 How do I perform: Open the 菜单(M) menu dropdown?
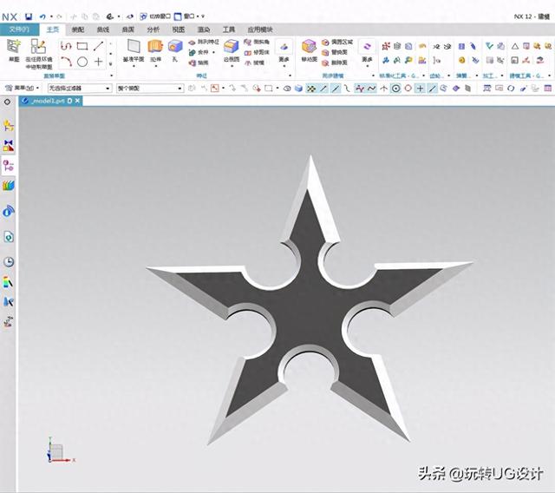pyautogui.click(x=21, y=88)
